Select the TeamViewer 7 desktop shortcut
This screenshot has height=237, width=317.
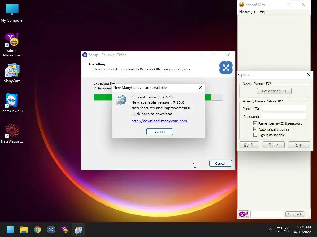12,103
